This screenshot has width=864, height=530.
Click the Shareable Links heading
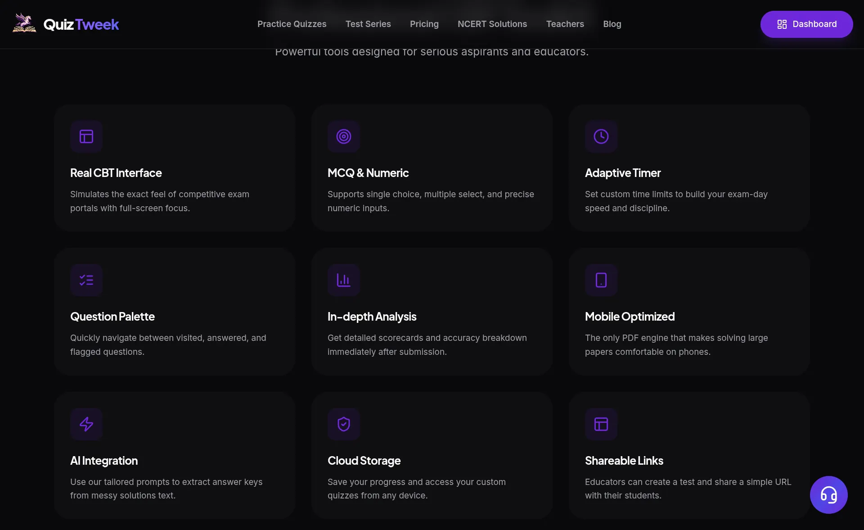coord(624,461)
